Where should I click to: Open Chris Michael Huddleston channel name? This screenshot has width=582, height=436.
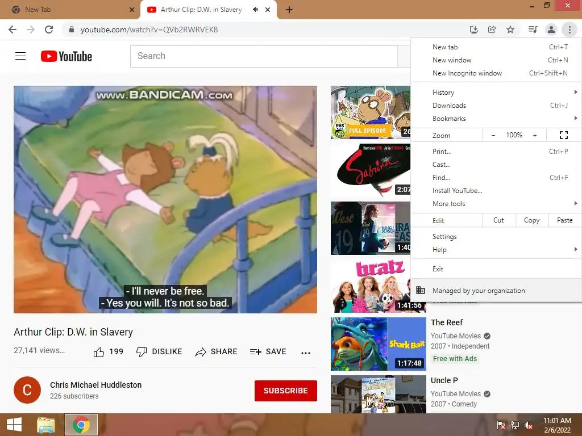click(x=95, y=385)
